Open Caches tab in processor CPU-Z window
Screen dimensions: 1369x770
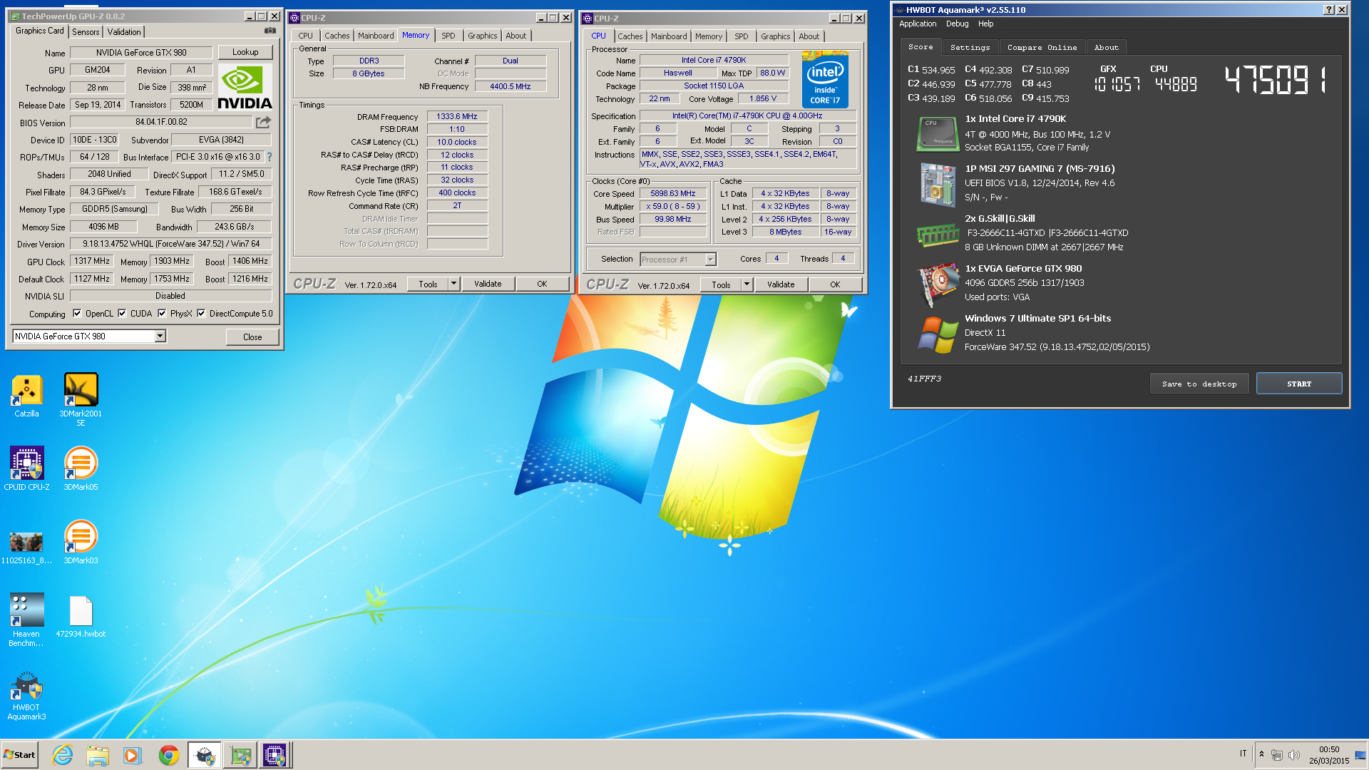pyautogui.click(x=630, y=36)
